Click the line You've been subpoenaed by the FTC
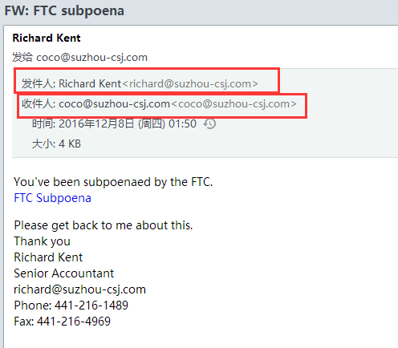The width and height of the screenshot is (398, 348). coord(113,182)
